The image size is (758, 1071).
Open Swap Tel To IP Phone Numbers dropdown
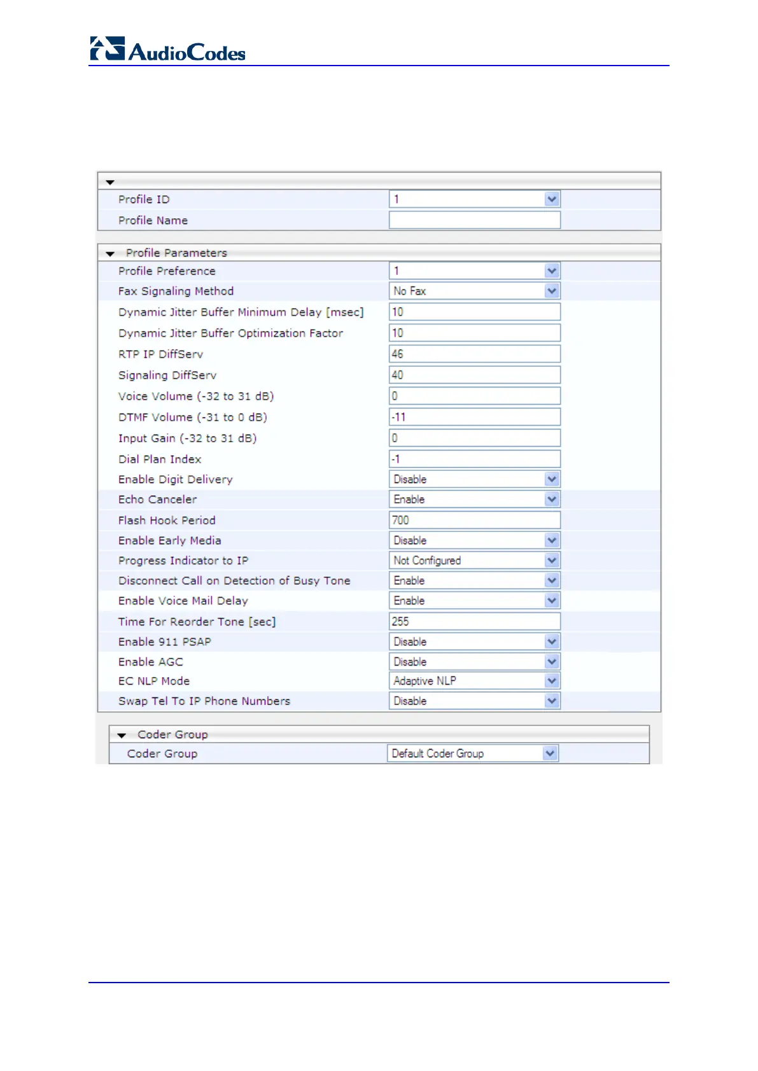tap(474, 701)
